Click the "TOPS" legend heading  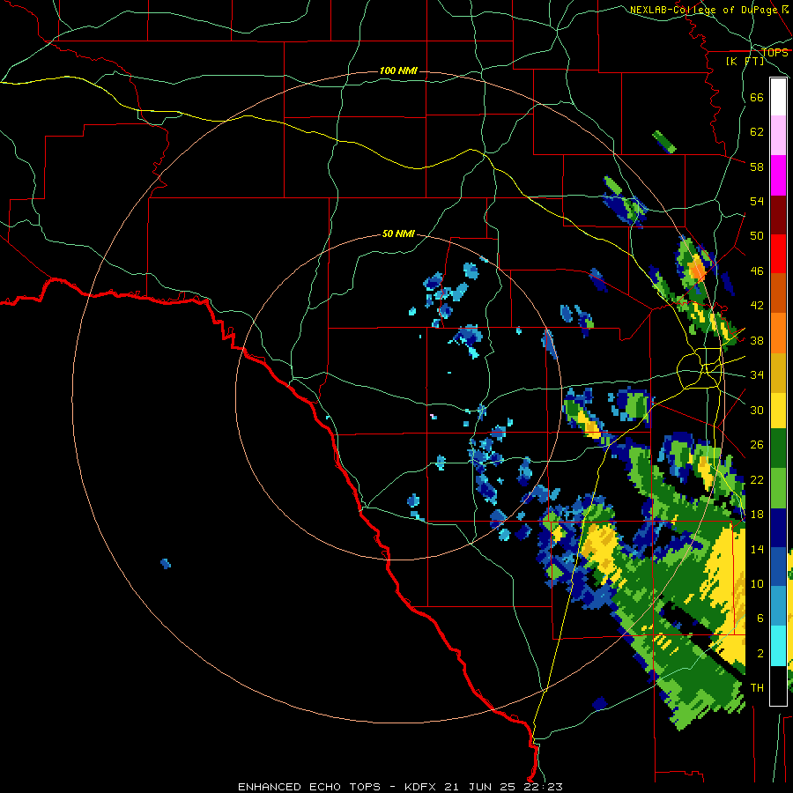coord(774,52)
